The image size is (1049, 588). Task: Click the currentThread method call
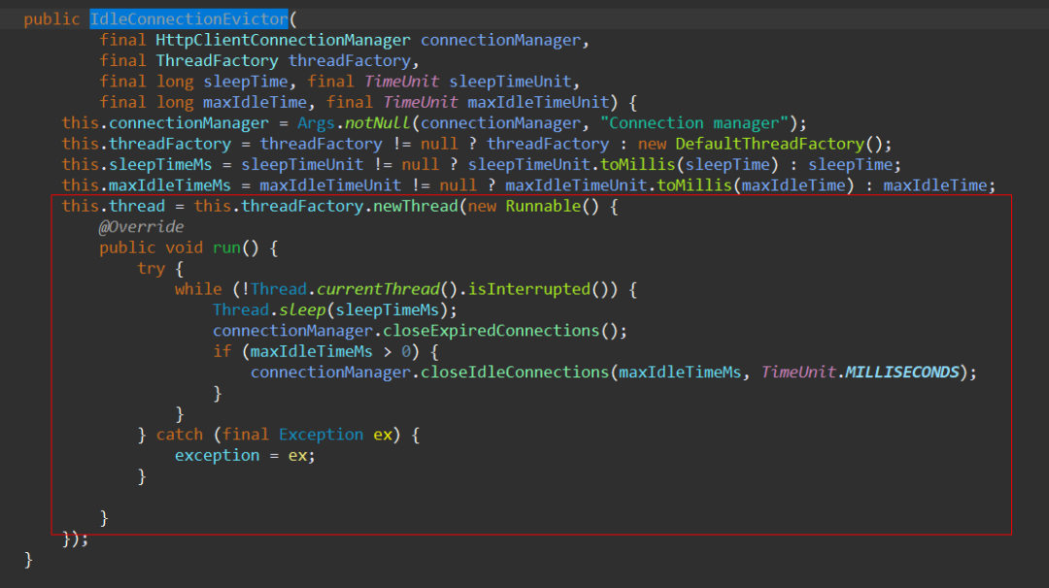tap(377, 288)
